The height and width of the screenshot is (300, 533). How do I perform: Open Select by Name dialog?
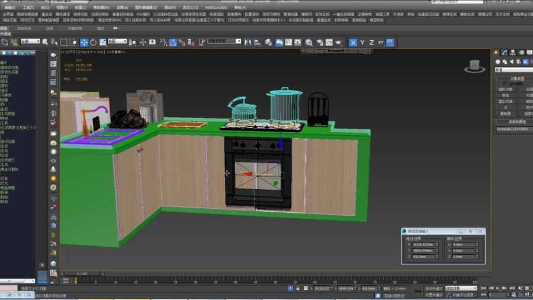54,42
